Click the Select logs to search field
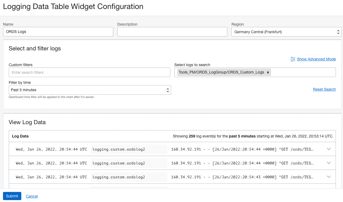 tap(303, 72)
